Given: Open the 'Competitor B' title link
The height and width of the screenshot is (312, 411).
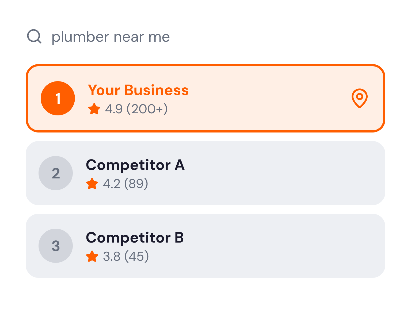Looking at the screenshot, I should pos(135,238).
